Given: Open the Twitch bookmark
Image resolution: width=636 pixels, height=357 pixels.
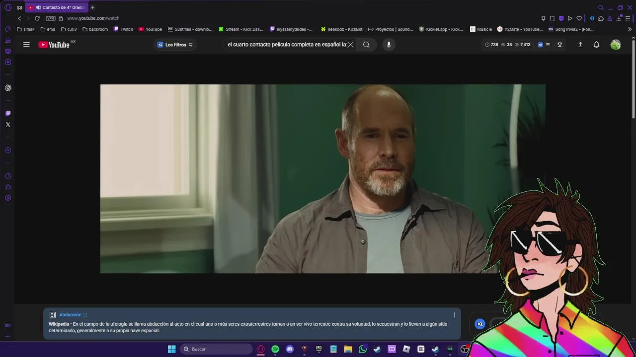Looking at the screenshot, I should point(123,29).
